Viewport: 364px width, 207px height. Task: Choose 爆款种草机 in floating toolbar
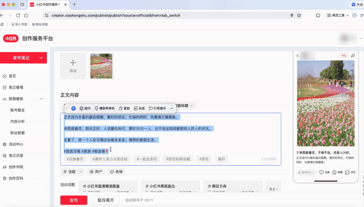click(105, 109)
